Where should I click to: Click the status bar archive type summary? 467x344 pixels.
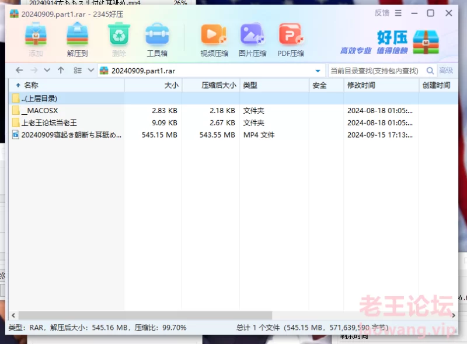pyautogui.click(x=97, y=328)
